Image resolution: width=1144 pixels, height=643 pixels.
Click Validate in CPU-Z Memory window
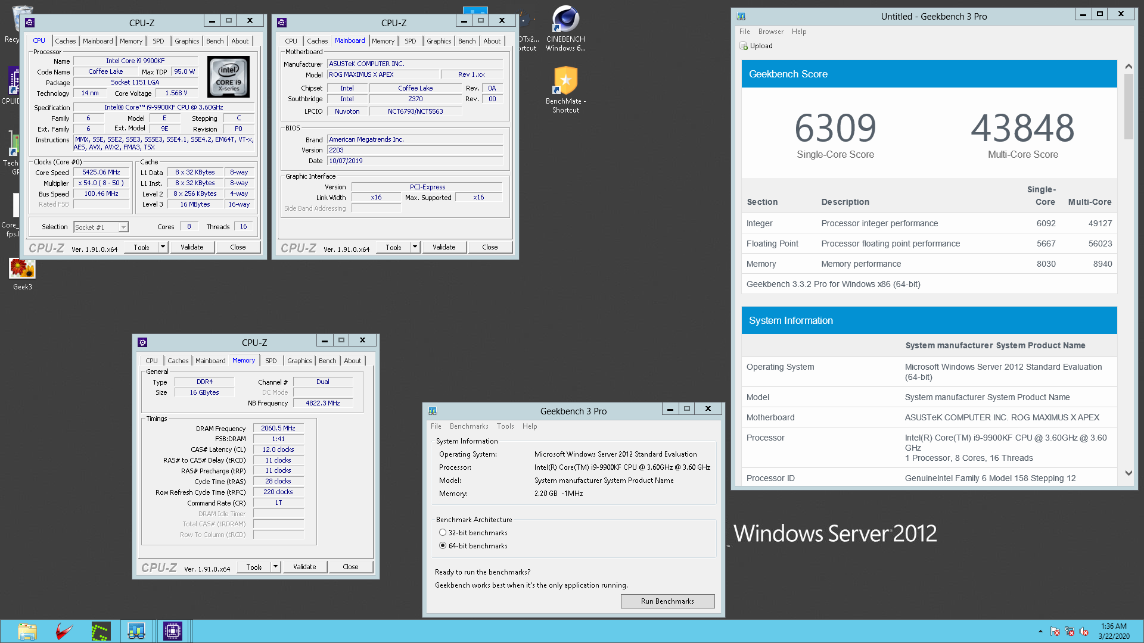(304, 567)
